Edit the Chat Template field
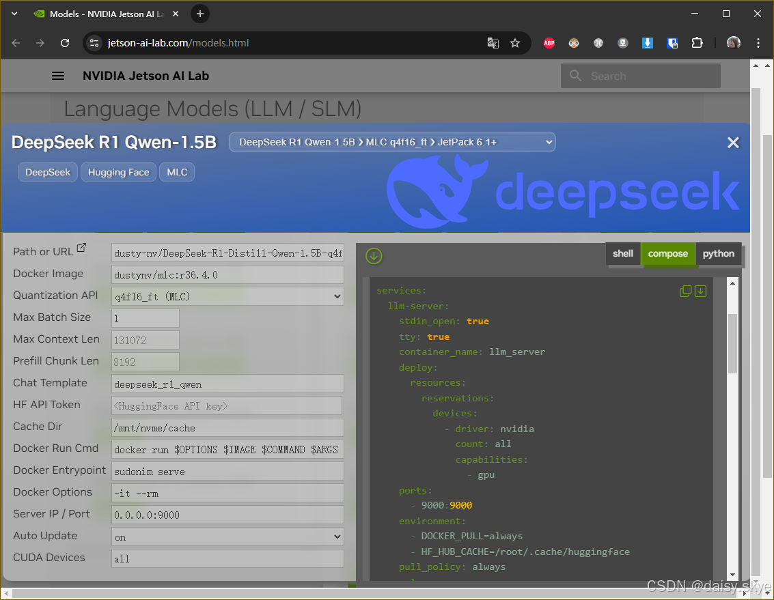 [x=227, y=384]
